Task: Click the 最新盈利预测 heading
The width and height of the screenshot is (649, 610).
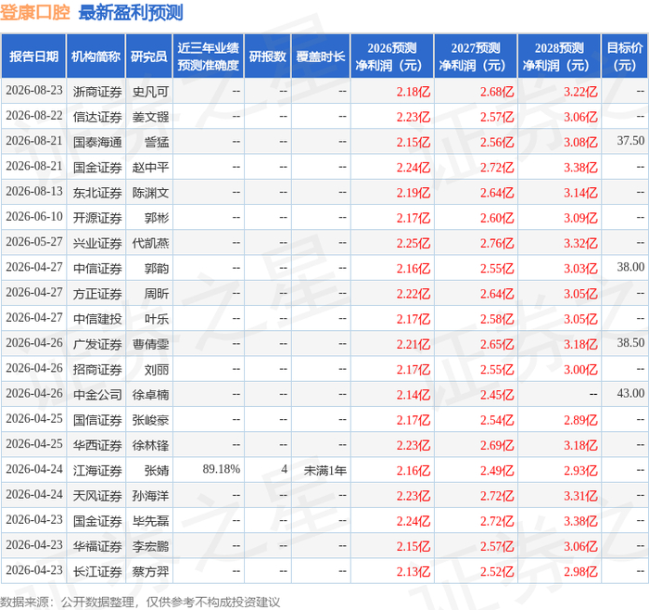Action: [131, 12]
